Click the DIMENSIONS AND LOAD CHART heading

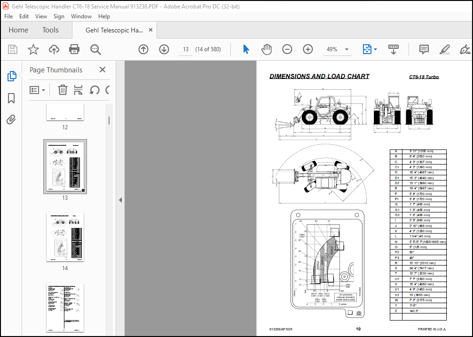(x=319, y=76)
